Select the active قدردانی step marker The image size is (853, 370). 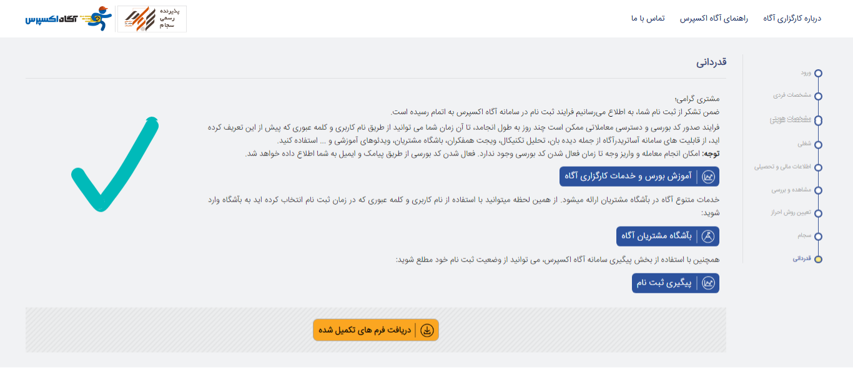818,259
